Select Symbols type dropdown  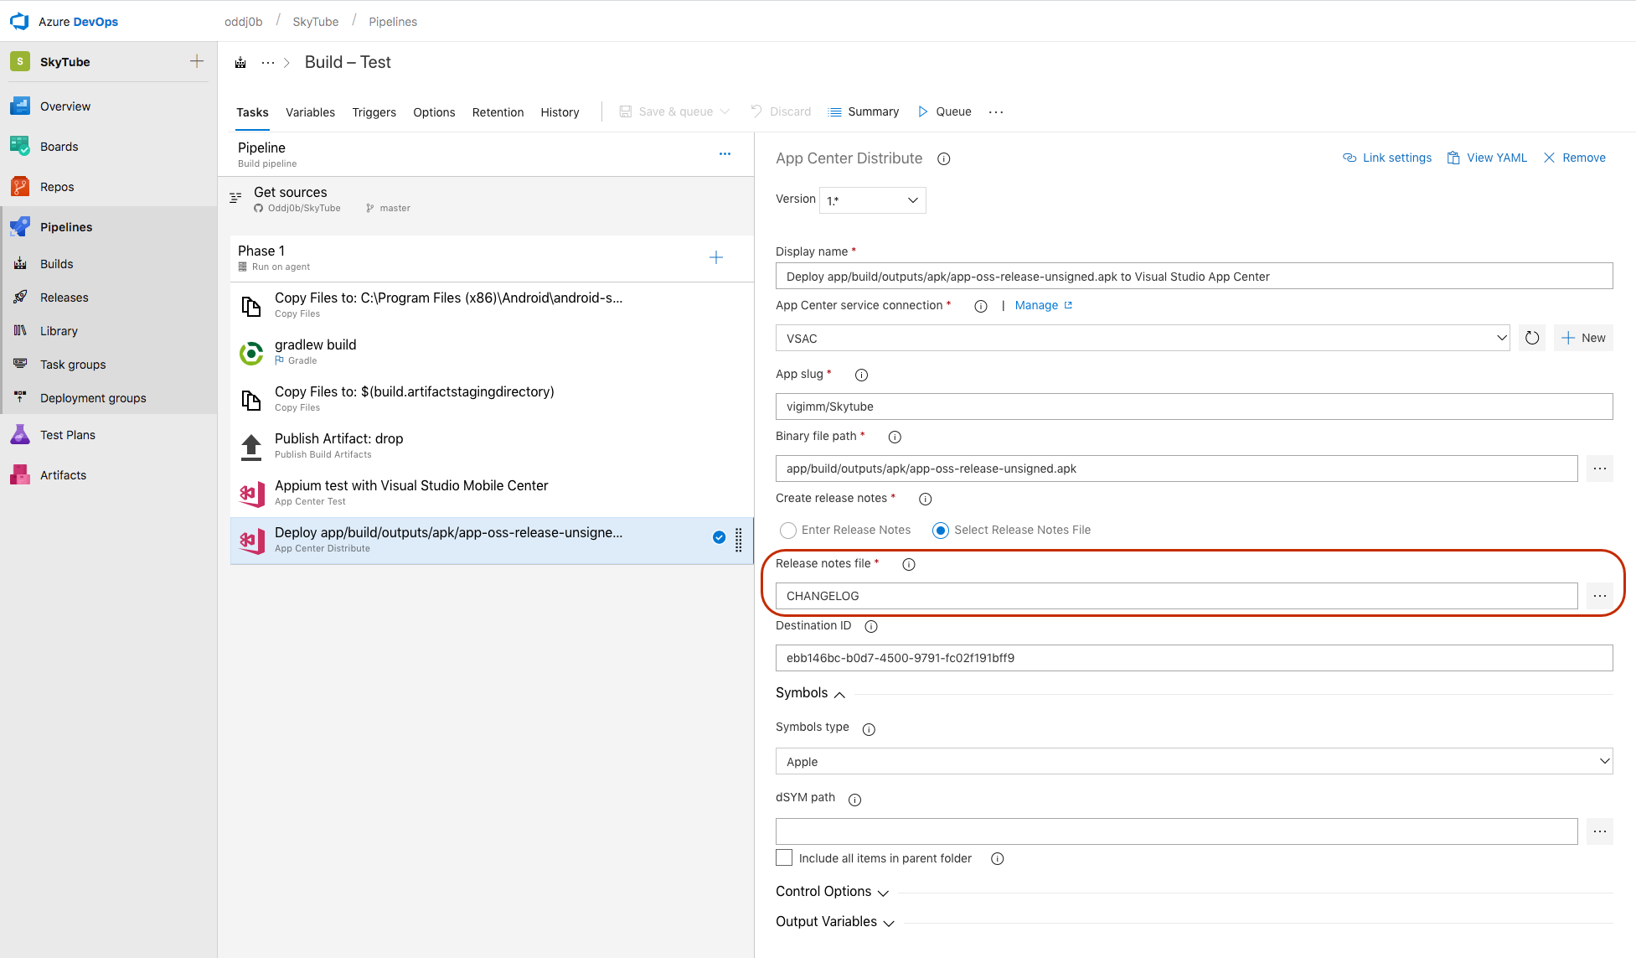[1193, 762]
